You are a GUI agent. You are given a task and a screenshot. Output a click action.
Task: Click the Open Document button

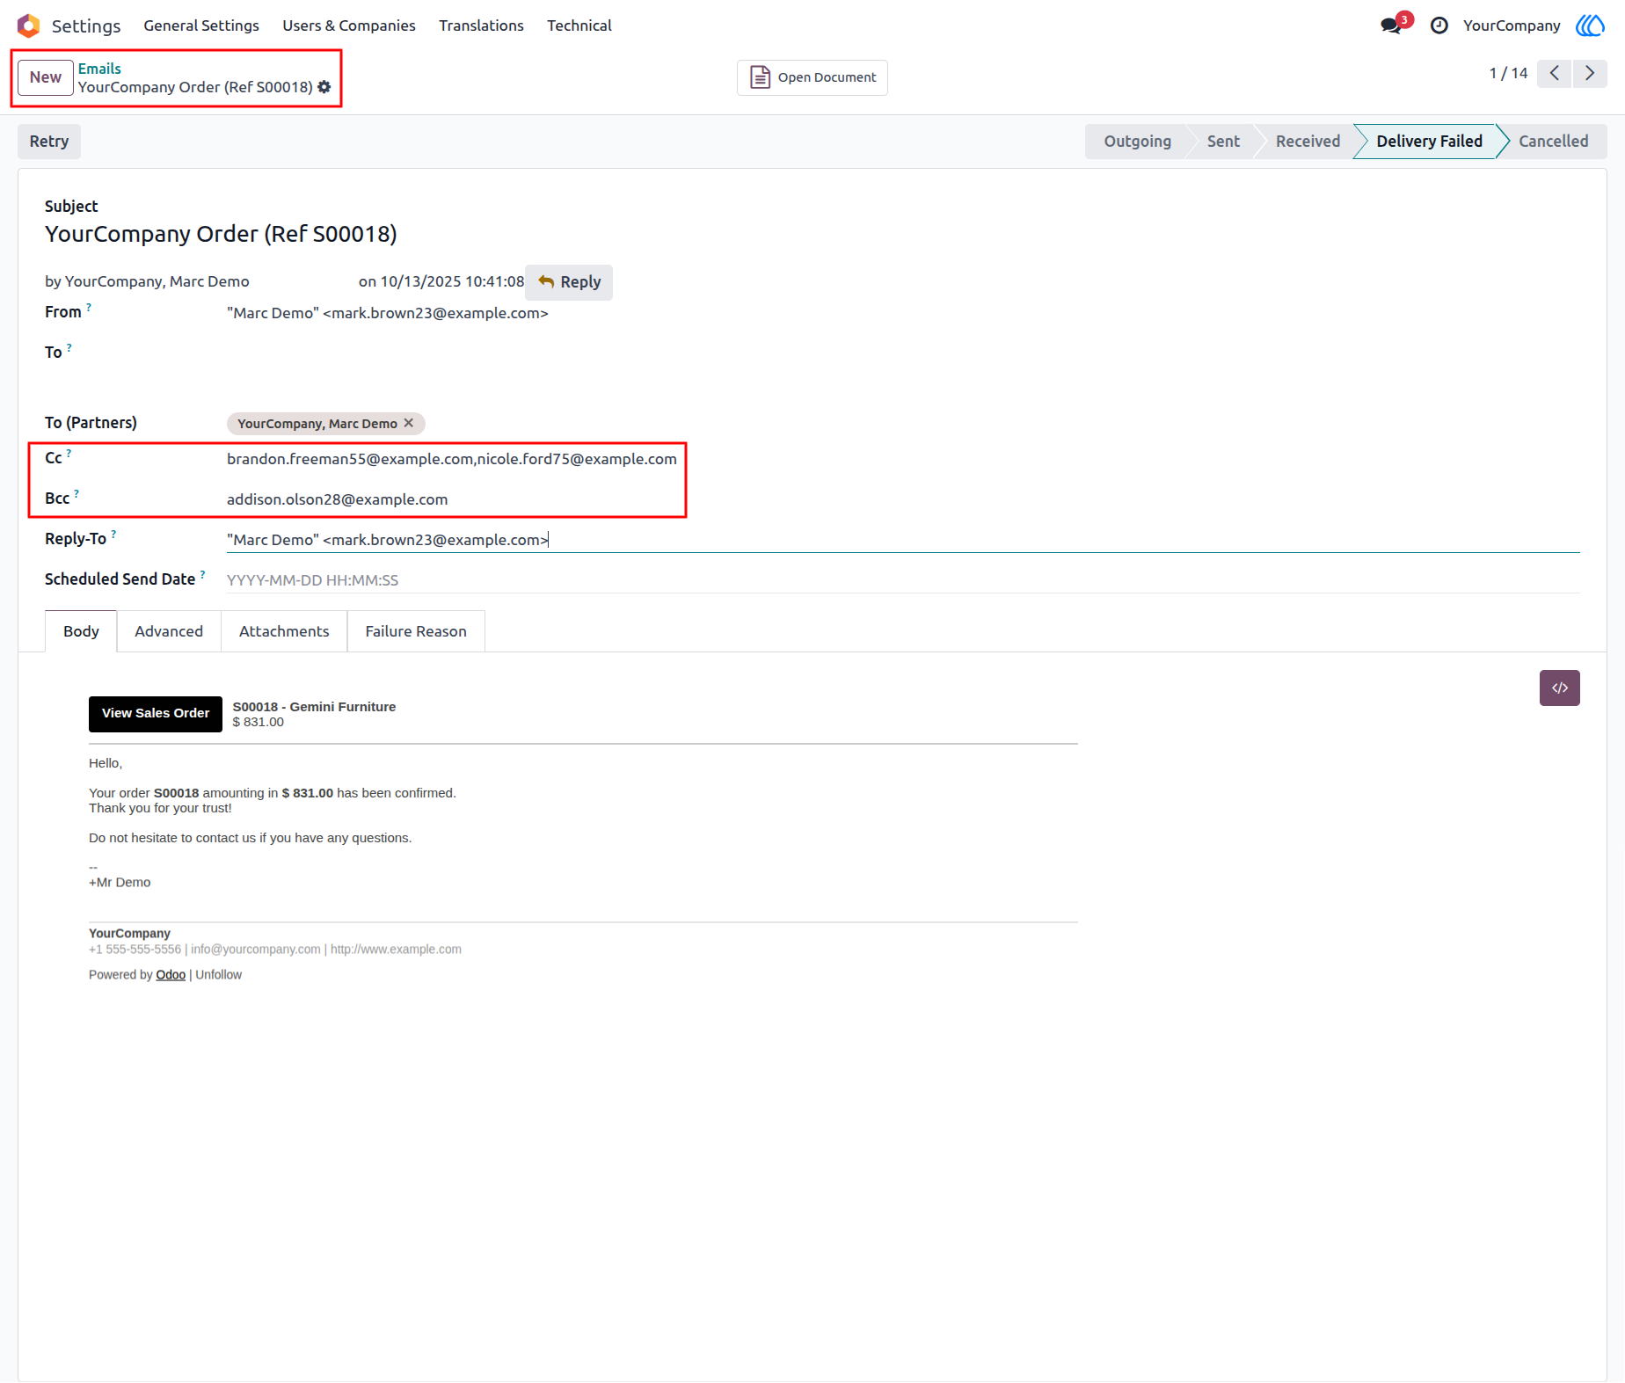tap(812, 77)
